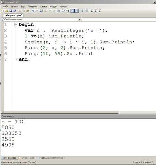
Task: Open the Глобальные имена dropdown arrow
Action: click(x=80, y=19)
